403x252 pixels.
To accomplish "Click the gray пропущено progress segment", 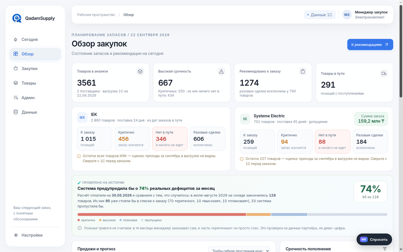I will pos(348,214).
